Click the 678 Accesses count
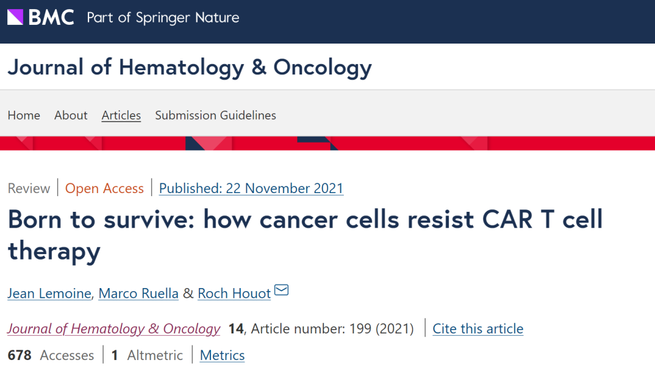 click(50, 355)
